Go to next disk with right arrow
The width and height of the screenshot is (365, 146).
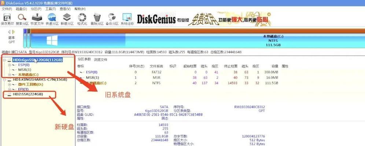coord(14,32)
